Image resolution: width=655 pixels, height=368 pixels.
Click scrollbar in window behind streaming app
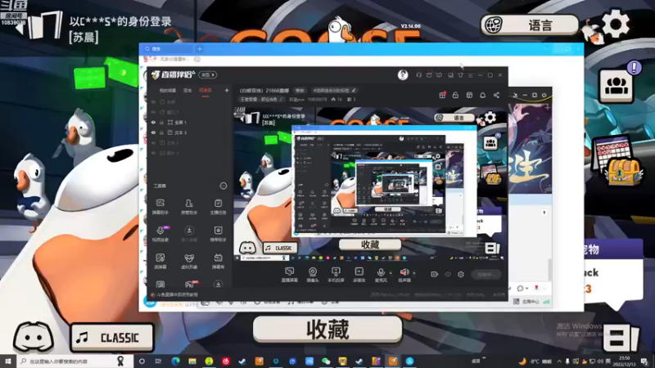tap(549, 270)
